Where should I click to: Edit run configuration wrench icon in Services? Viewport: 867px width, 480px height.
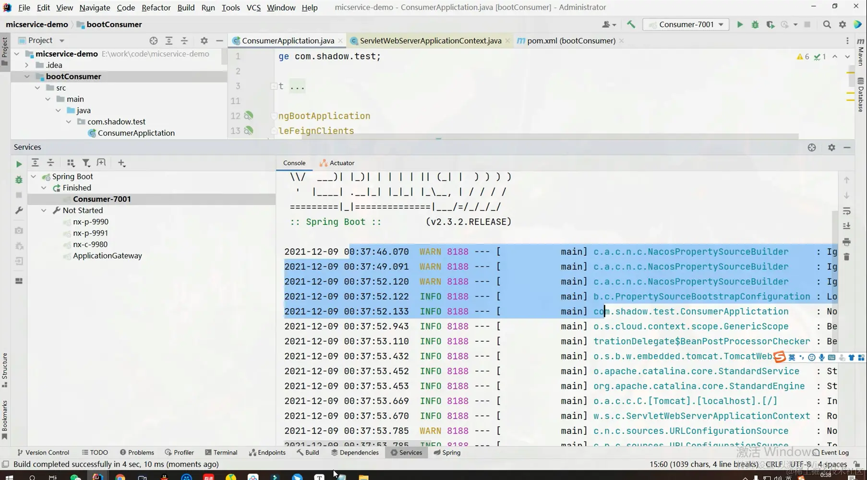tap(19, 210)
